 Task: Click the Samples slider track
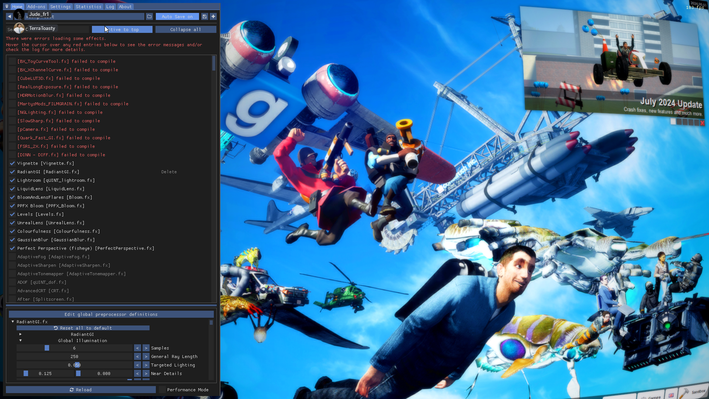pyautogui.click(x=74, y=348)
